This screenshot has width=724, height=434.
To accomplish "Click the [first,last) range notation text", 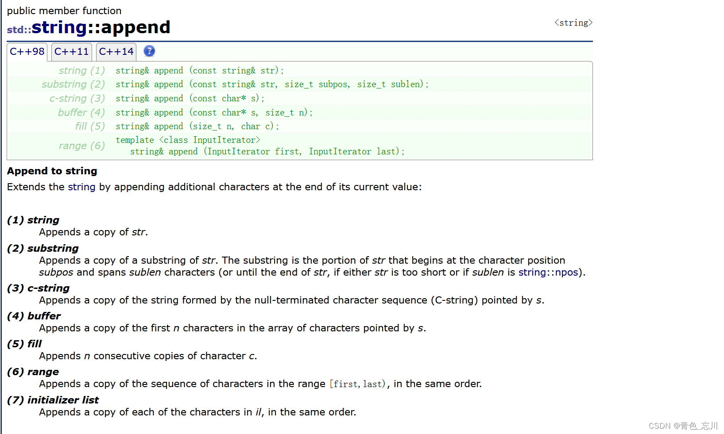I will coord(357,384).
